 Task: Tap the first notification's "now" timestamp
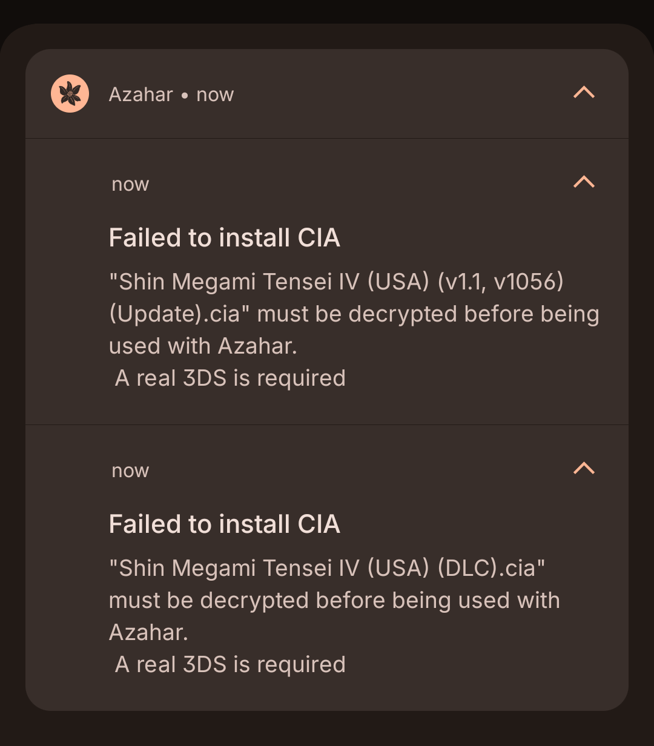130,184
